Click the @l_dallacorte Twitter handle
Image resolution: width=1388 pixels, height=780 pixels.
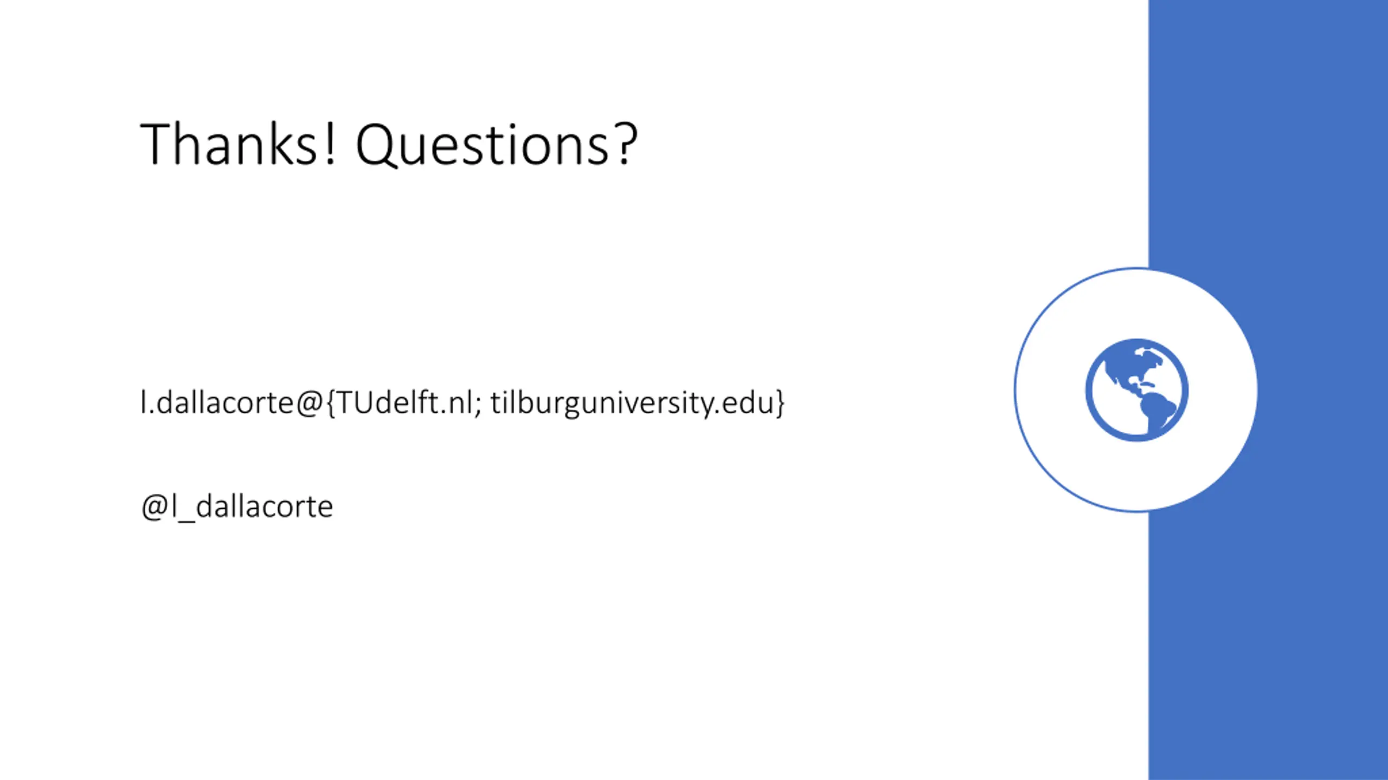click(237, 507)
